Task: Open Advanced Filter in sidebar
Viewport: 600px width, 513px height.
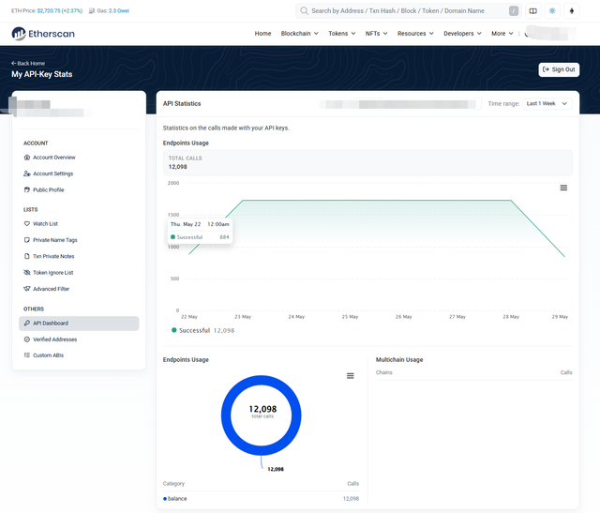Action: click(79, 289)
